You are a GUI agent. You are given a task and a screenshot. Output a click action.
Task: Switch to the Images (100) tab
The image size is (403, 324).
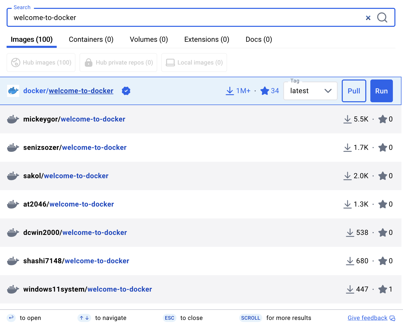pyautogui.click(x=32, y=39)
